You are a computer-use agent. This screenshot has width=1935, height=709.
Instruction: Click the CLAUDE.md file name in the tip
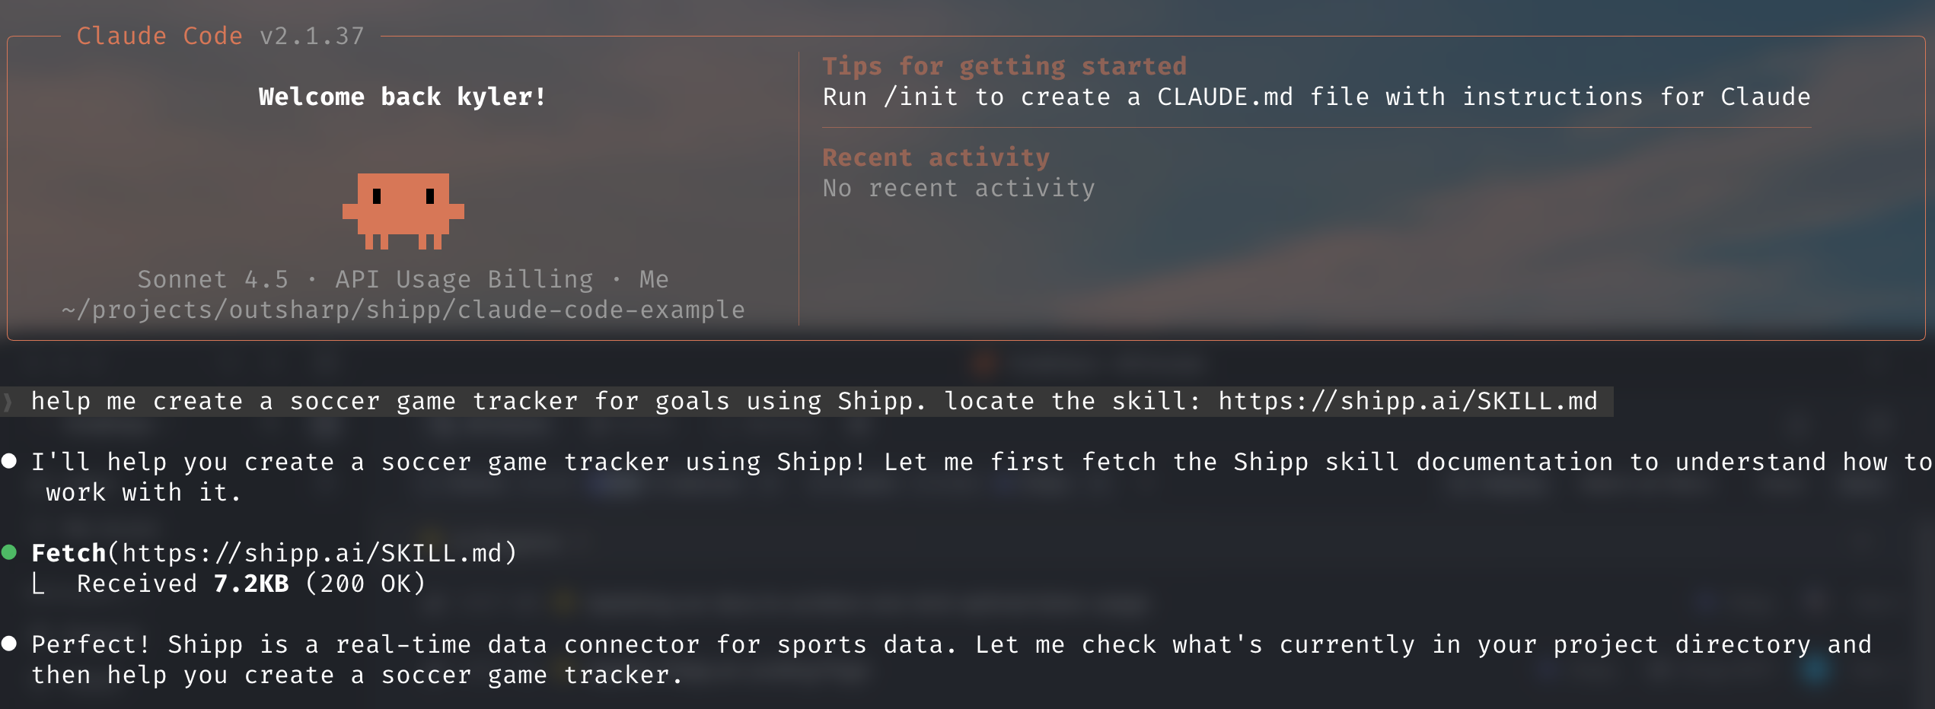tap(1225, 97)
